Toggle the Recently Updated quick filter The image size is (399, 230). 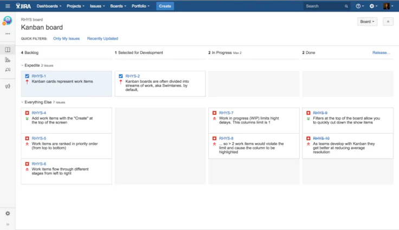point(102,39)
